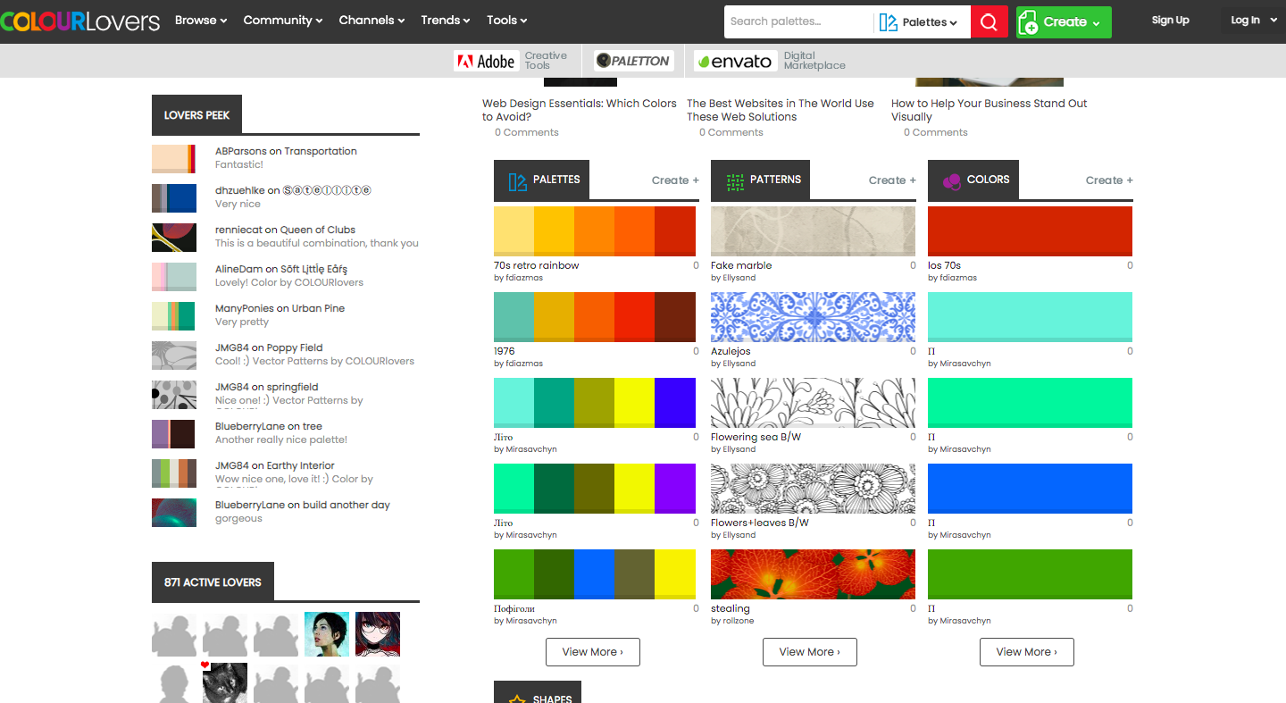The image size is (1286, 703).
Task: Click the Shapes section heading
Action: [x=552, y=699]
